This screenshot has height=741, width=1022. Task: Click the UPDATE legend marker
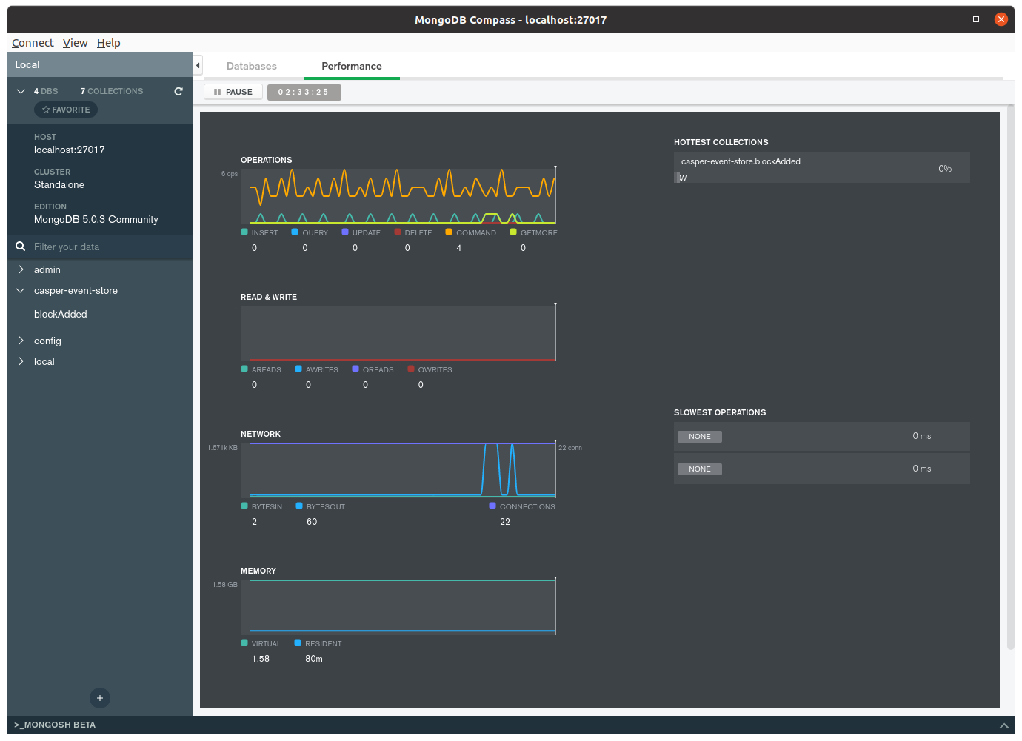point(345,232)
